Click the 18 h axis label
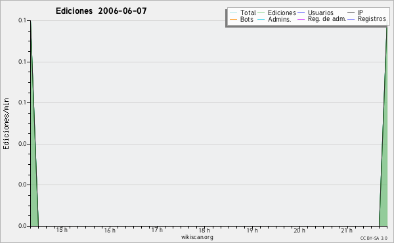This screenshot has width=394, height=243. pos(204,230)
